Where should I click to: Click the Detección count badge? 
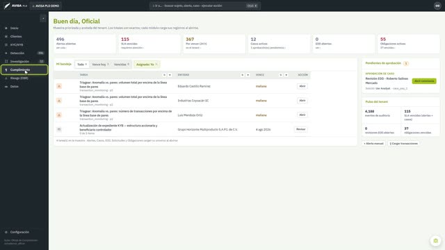(41, 53)
